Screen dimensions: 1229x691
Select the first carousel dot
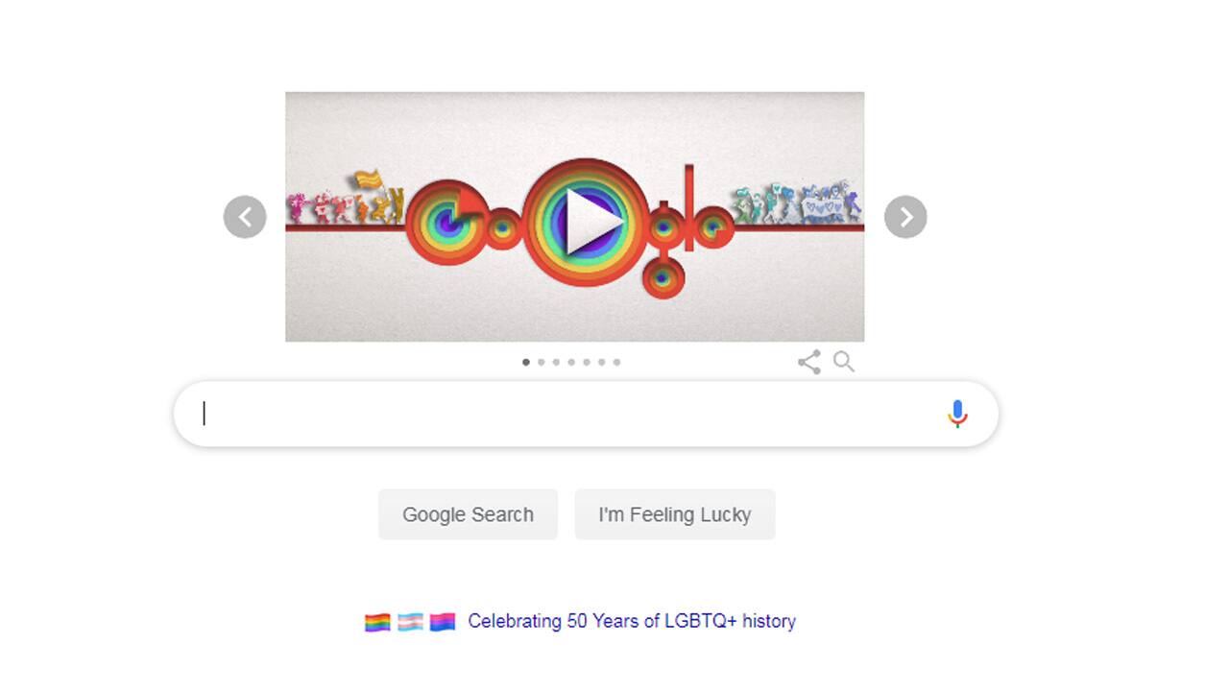(x=525, y=362)
